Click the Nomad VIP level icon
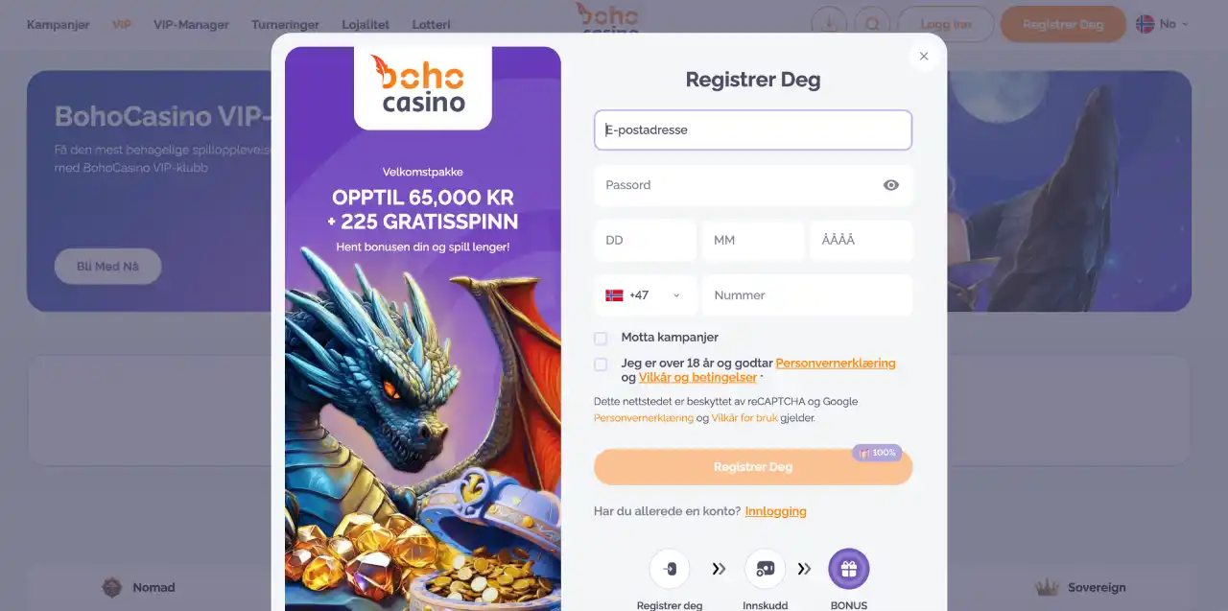The width and height of the screenshot is (1228, 611). click(112, 587)
